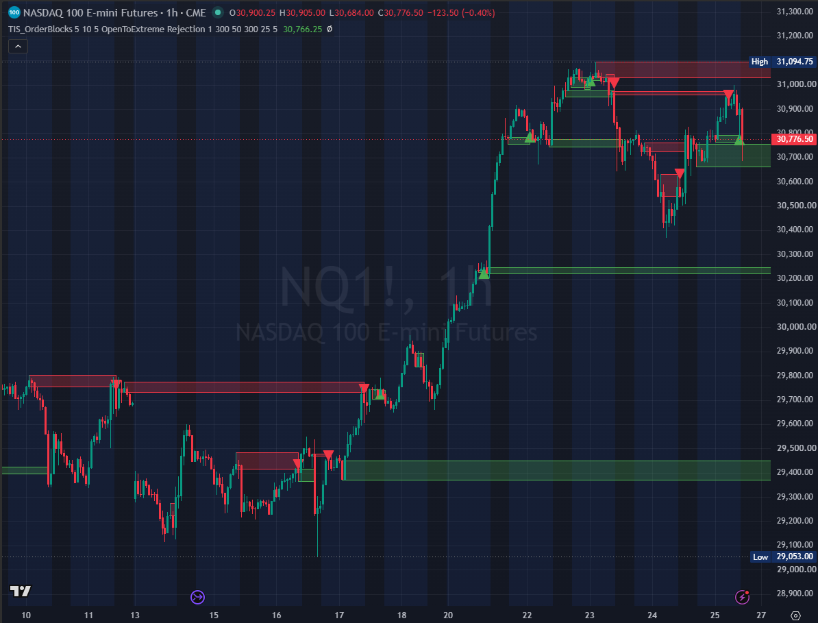Open the go-to-date purple arrow icon

point(197,597)
